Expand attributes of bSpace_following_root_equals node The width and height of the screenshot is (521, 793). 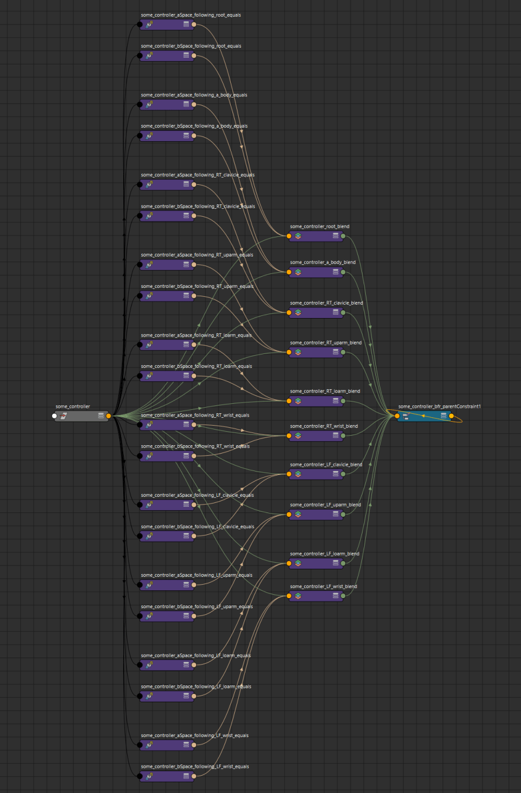185,55
